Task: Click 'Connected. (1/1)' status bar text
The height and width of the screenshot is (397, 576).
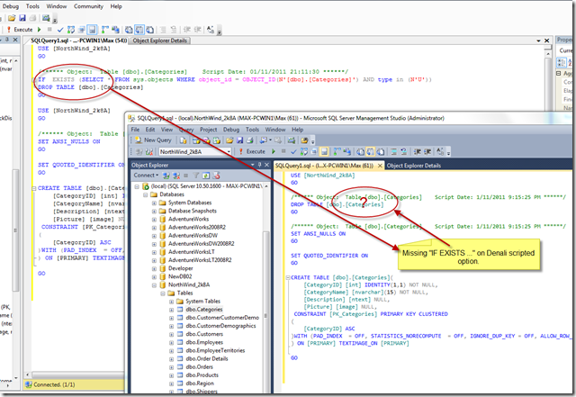Action: click(x=54, y=384)
